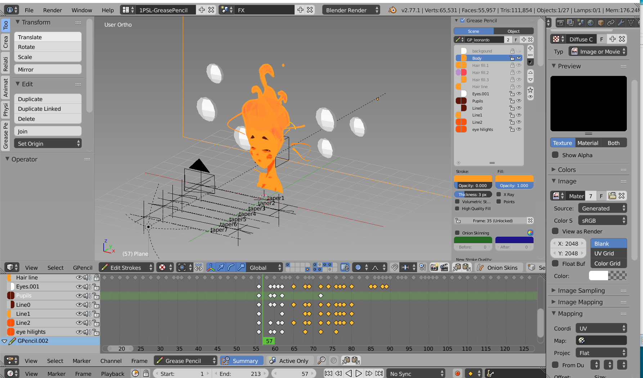Click the Mirror button

[48, 69]
